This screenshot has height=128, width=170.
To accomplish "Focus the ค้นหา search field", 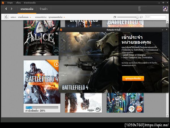I will pyautogui.click(x=156, y=17).
